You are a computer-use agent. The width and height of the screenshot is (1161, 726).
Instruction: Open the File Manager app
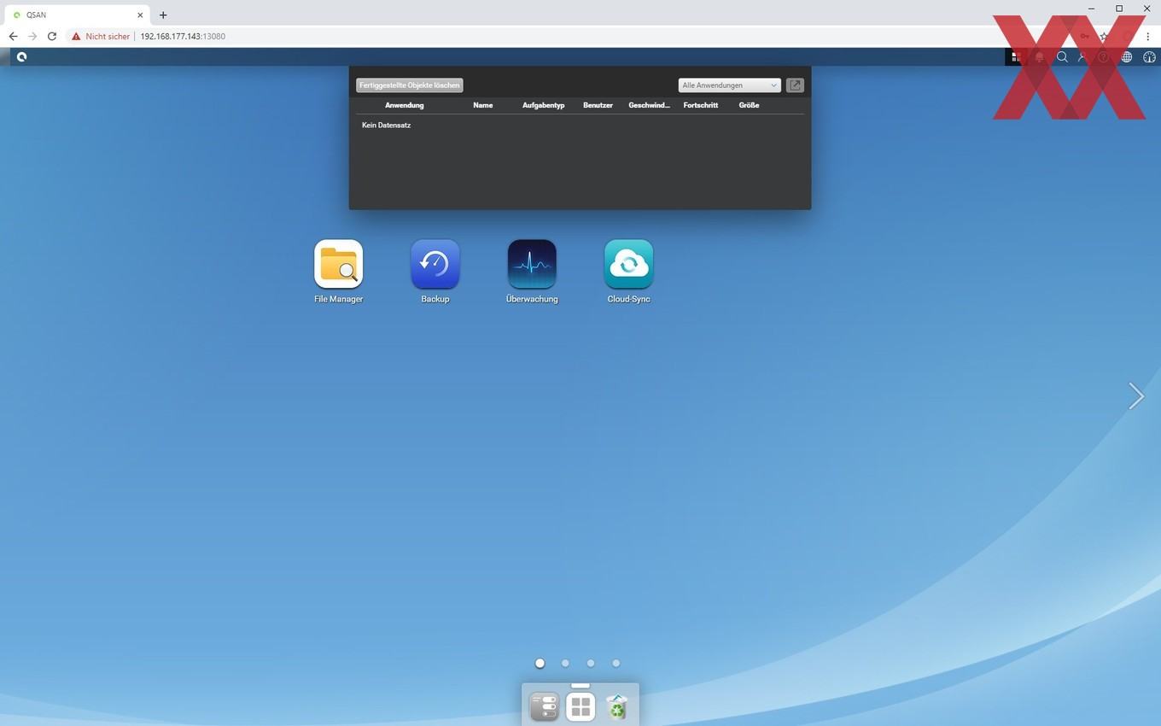(x=339, y=264)
